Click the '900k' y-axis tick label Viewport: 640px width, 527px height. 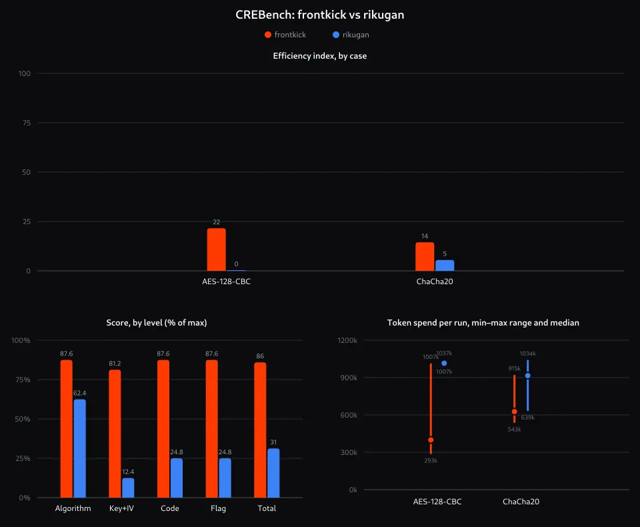coord(349,378)
